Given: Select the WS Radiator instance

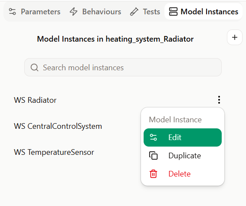Looking at the screenshot, I should [x=35, y=100].
